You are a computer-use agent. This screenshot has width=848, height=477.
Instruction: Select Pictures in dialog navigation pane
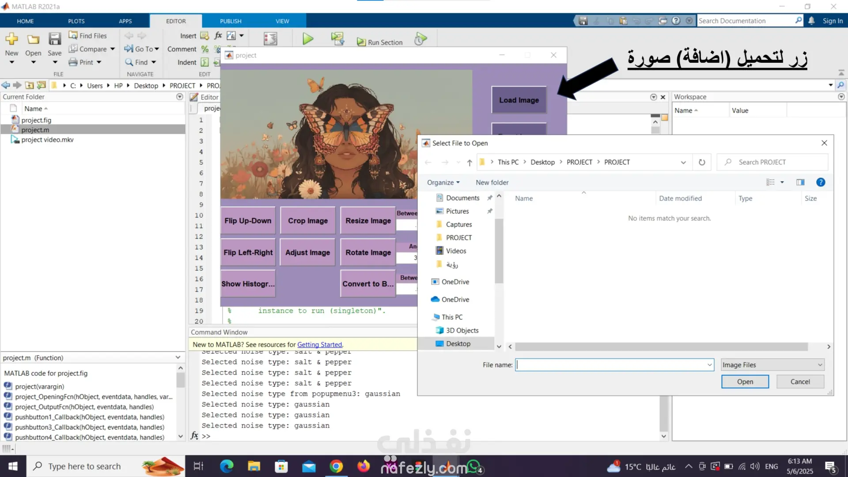[x=457, y=211]
